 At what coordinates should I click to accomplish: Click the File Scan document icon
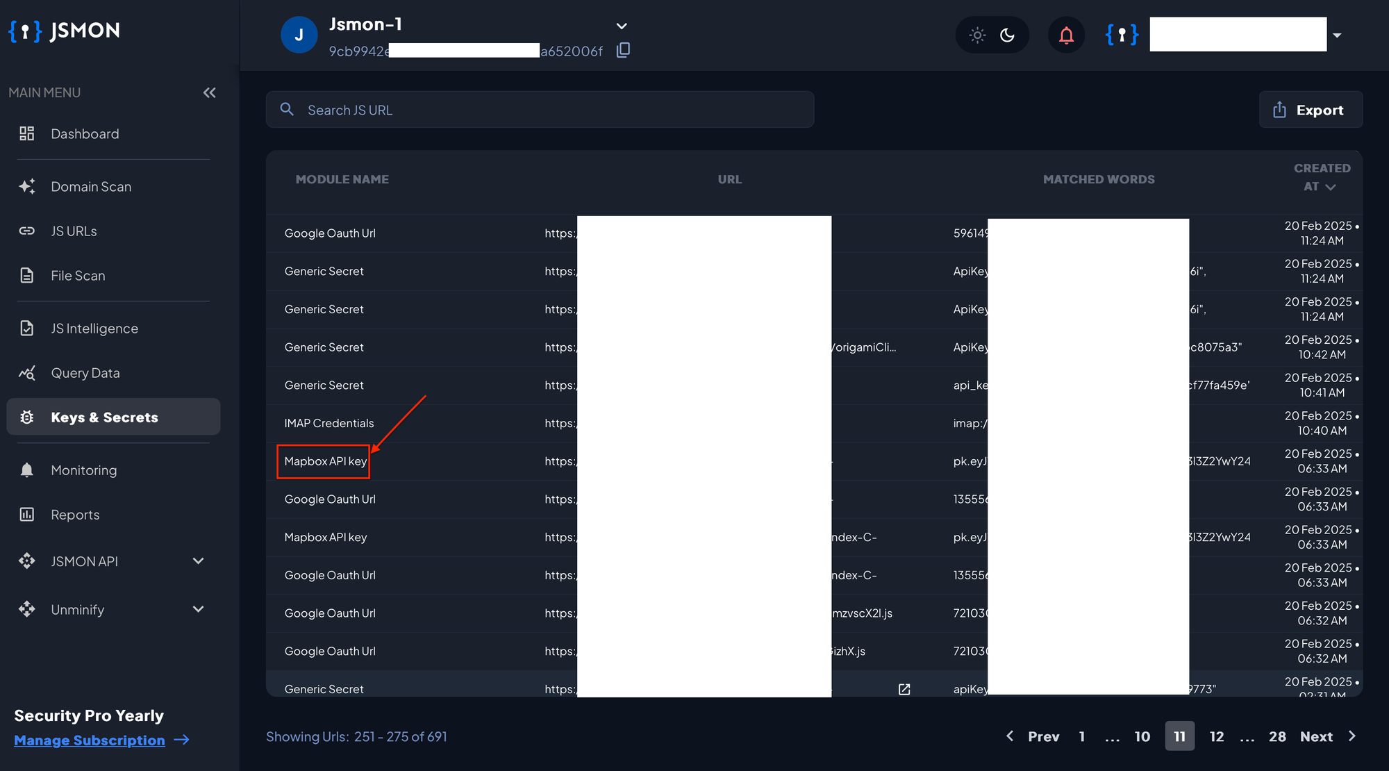click(26, 275)
